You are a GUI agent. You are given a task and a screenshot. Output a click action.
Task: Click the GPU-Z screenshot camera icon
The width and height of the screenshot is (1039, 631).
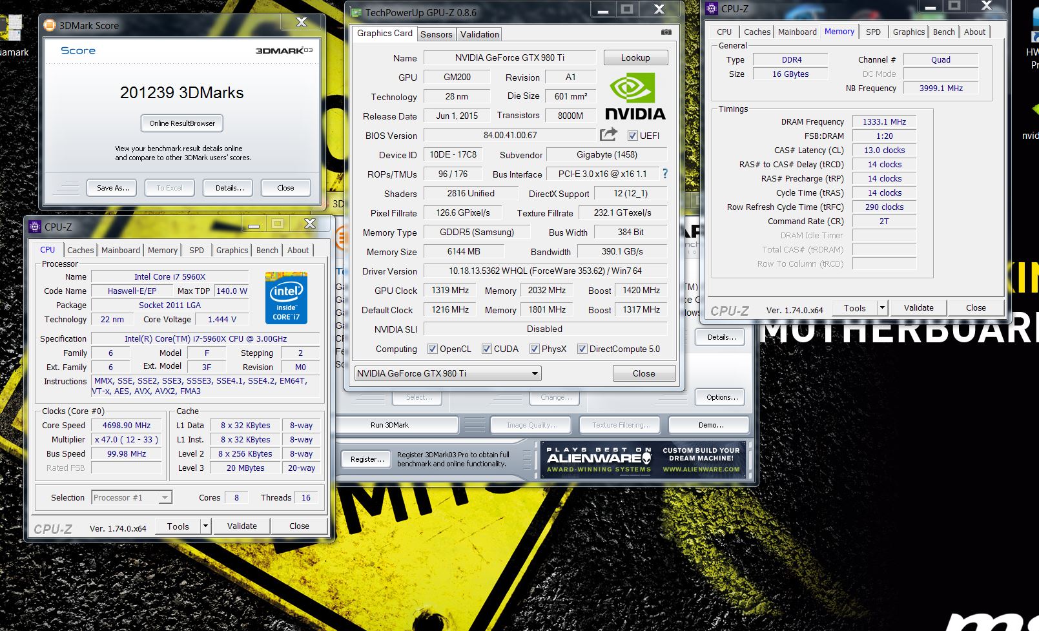666,32
